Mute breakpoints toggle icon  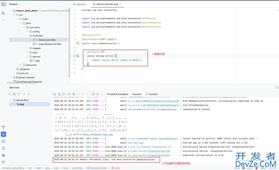click(x=97, y=94)
